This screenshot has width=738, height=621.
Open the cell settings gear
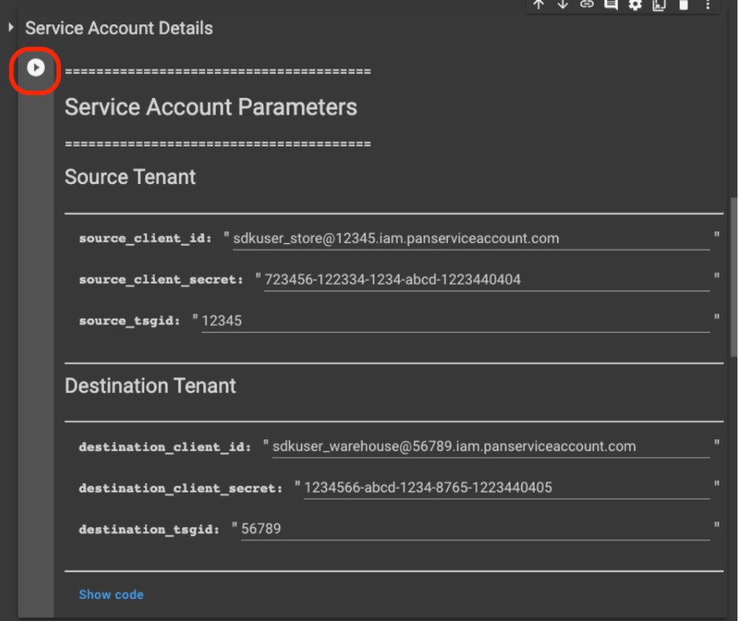(x=635, y=4)
